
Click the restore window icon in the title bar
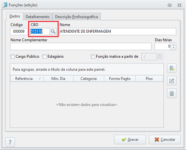click(x=170, y=5)
